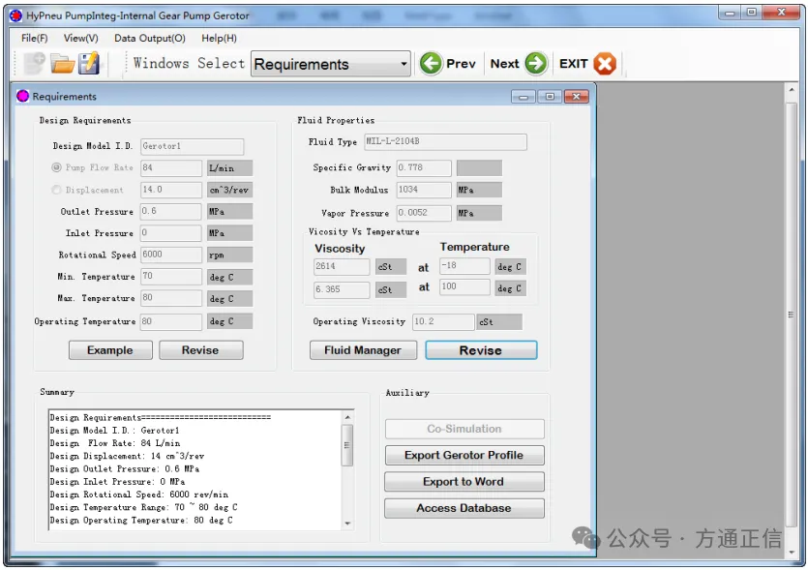808x570 pixels.
Task: Click the orange EXIT cross icon
Action: click(605, 64)
